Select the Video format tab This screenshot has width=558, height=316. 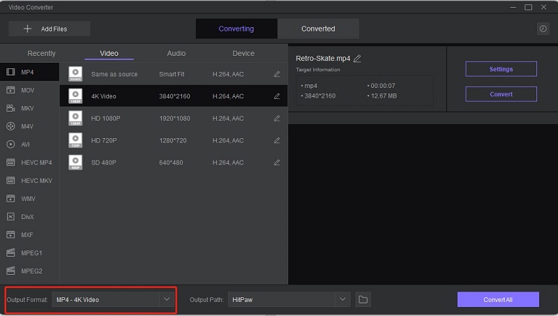point(109,54)
